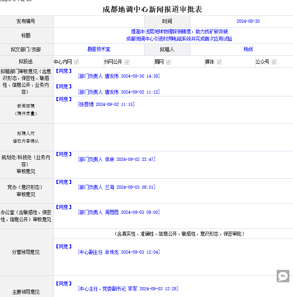Click the back arrow icon button
293x297 pixels.
pyautogui.click(x=283, y=276)
